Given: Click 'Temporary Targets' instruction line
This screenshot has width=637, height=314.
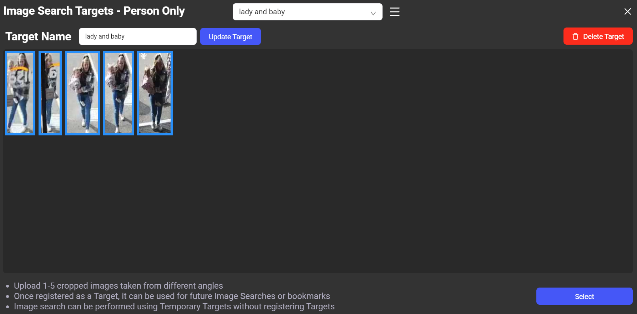Looking at the screenshot, I should (x=174, y=306).
